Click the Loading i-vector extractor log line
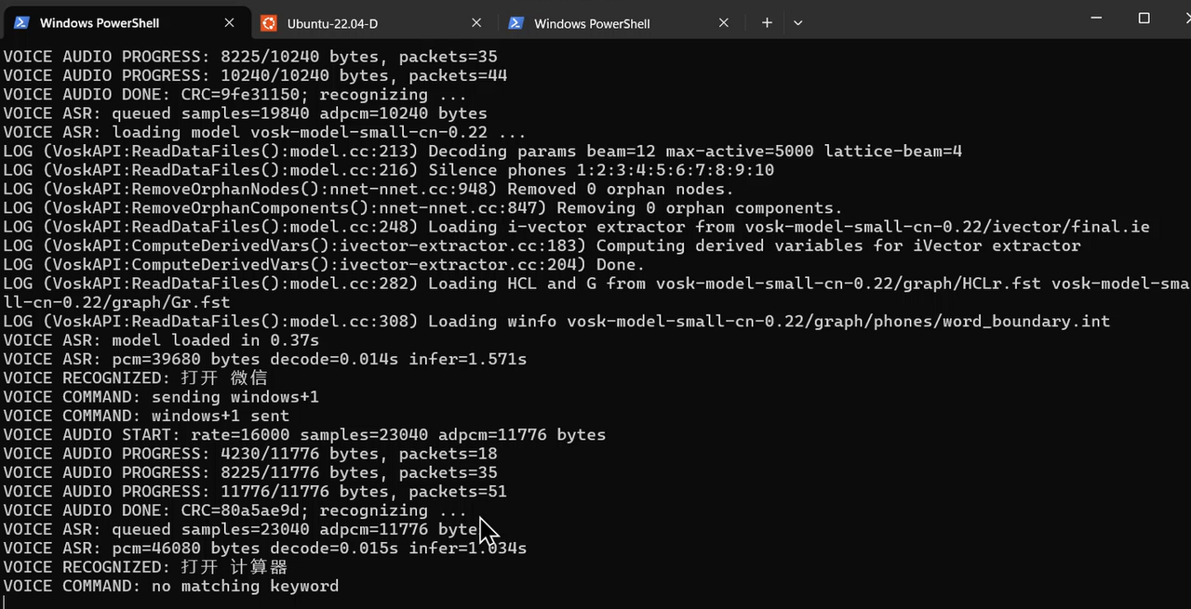The image size is (1191, 609). point(577,227)
